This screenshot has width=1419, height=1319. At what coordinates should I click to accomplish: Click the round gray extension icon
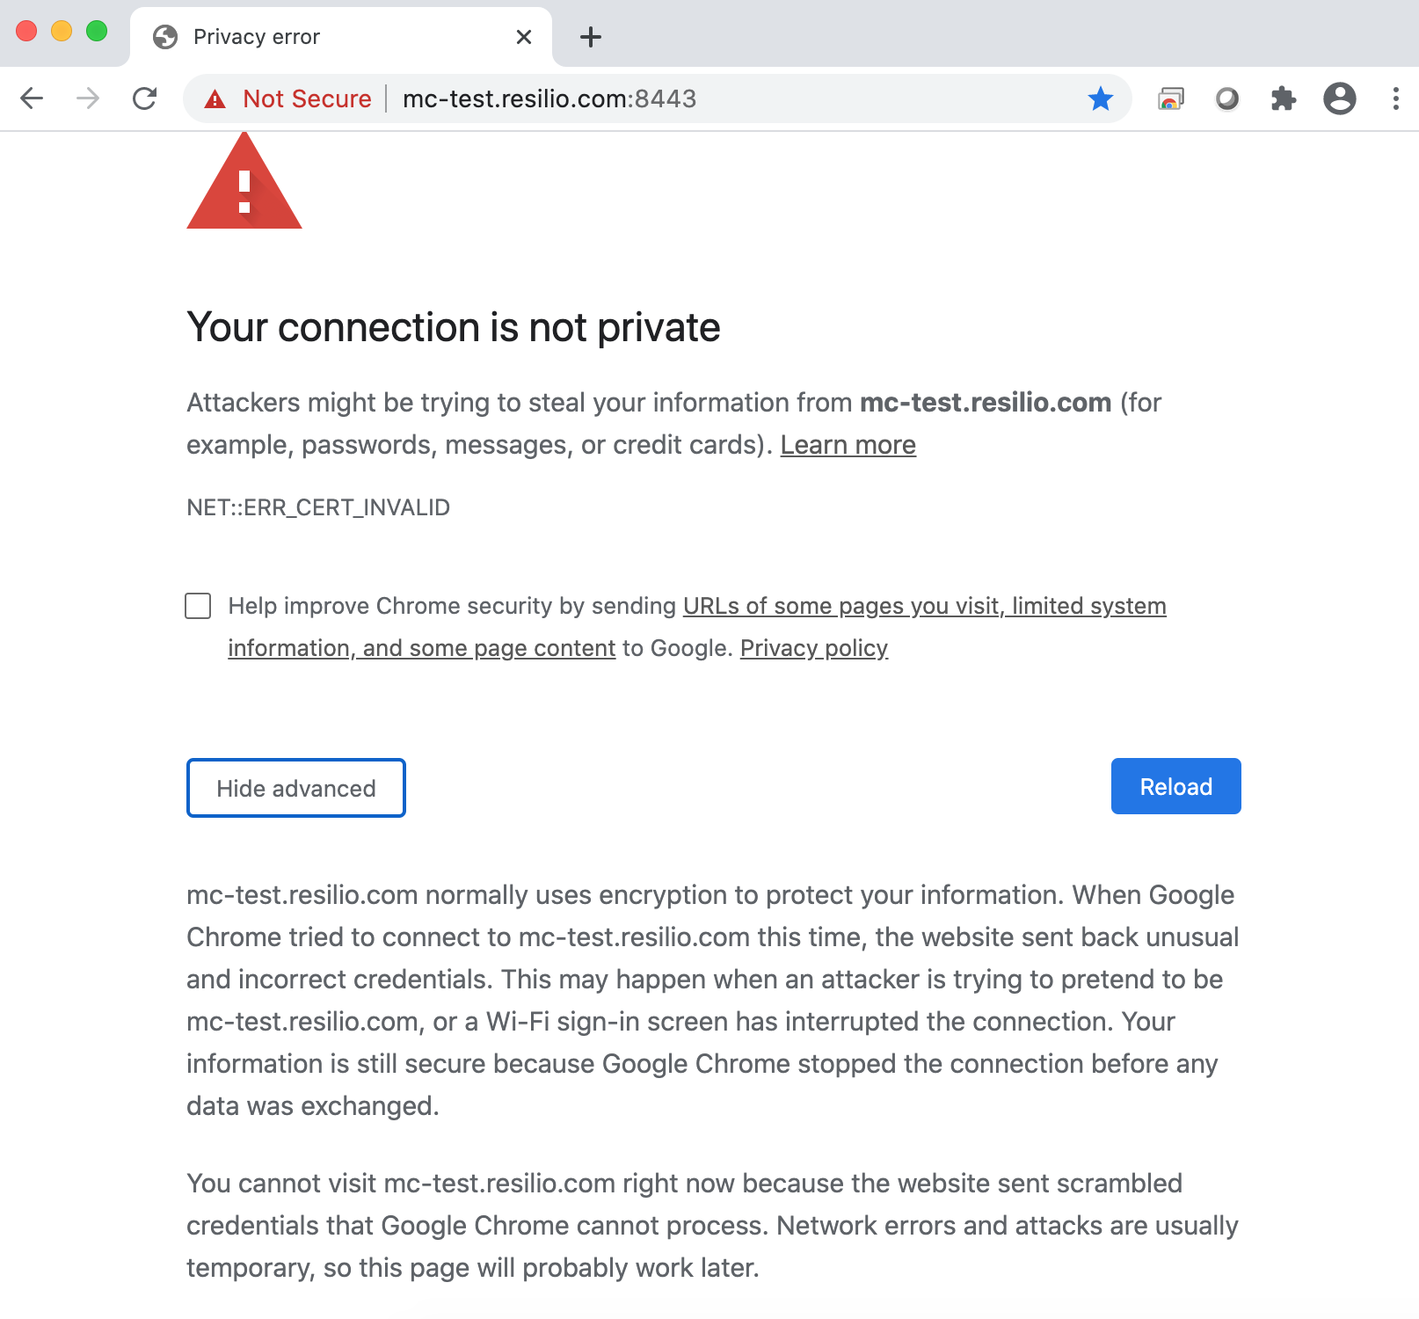[1226, 98]
